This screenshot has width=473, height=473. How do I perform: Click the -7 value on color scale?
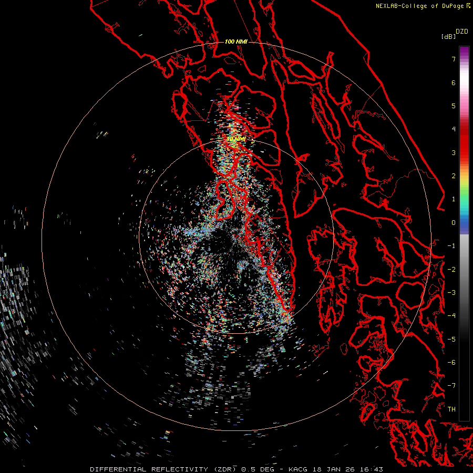click(451, 386)
